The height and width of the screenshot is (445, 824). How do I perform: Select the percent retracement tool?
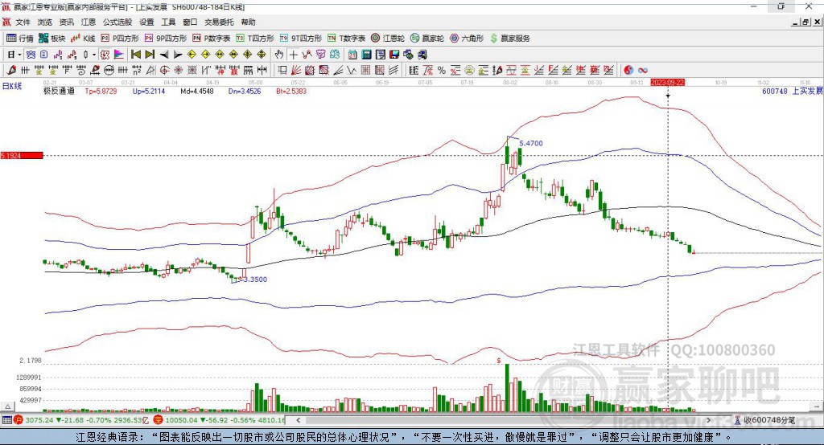[x=442, y=70]
